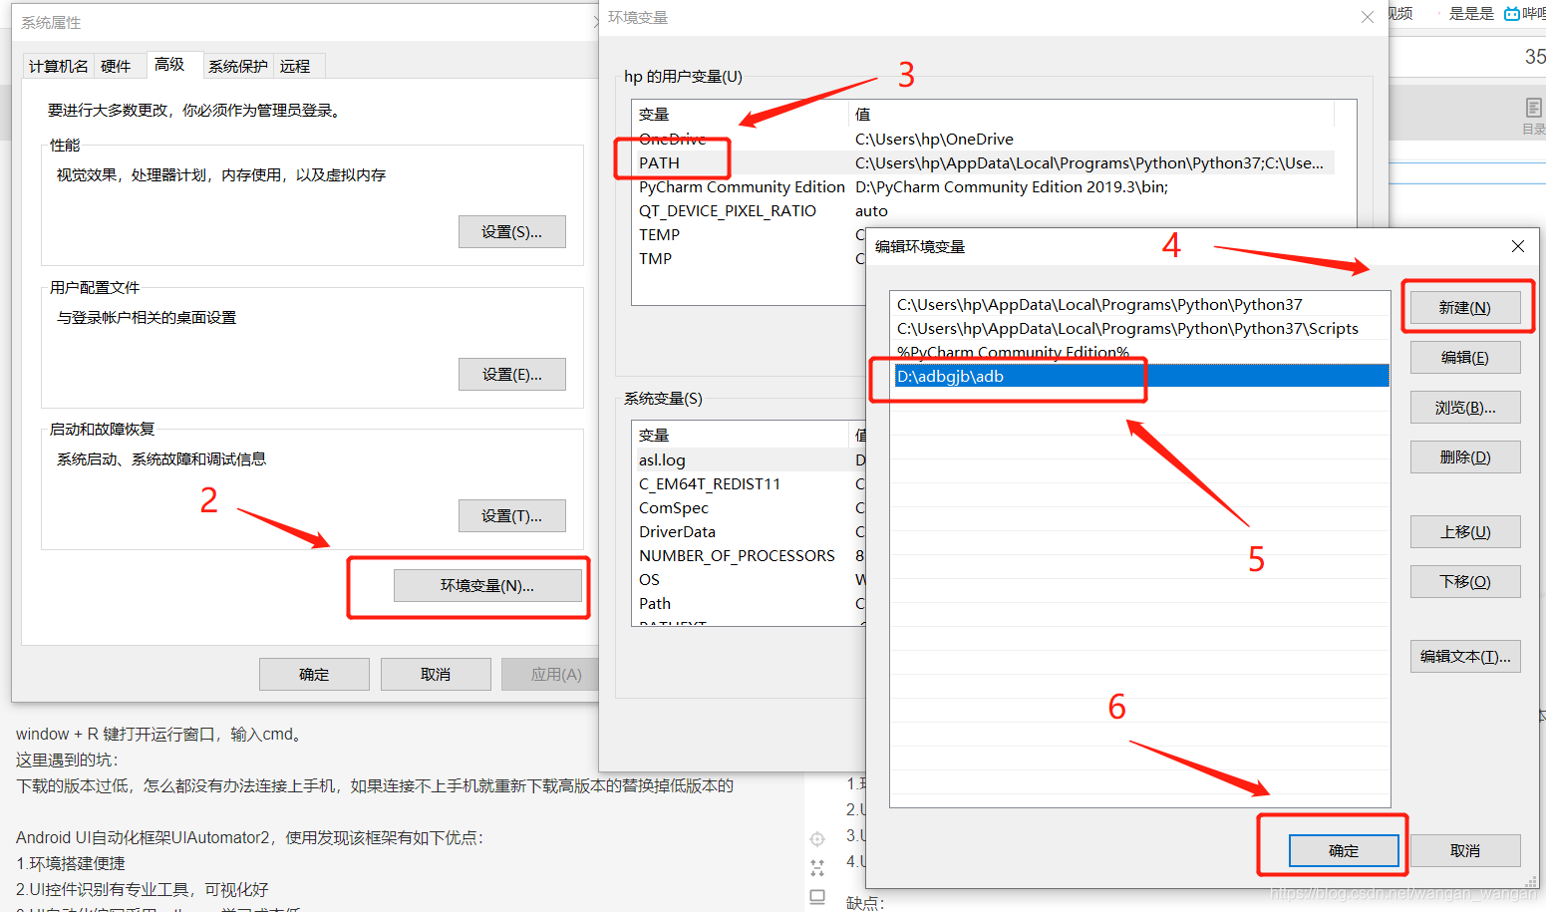This screenshot has height=912, width=1546.
Task: Select NUMBER_OF_PROCESSORS system variable
Action: click(x=750, y=555)
